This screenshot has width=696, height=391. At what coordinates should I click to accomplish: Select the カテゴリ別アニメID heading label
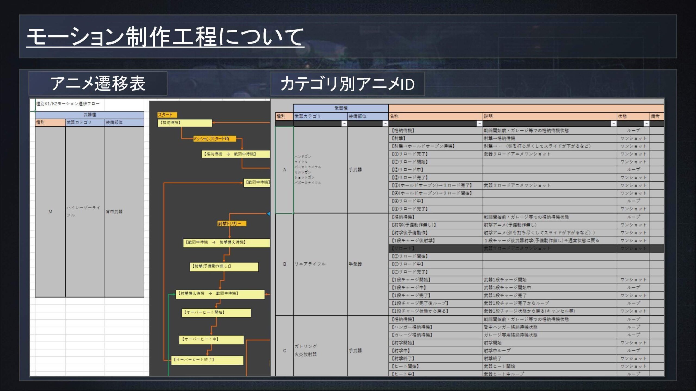(x=348, y=84)
